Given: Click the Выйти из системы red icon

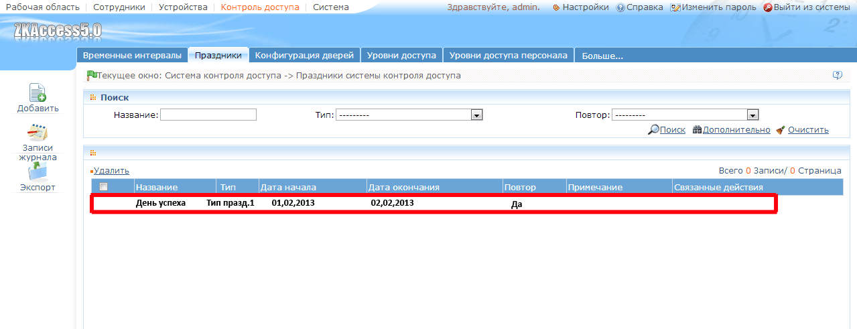Looking at the screenshot, I should click(x=767, y=7).
